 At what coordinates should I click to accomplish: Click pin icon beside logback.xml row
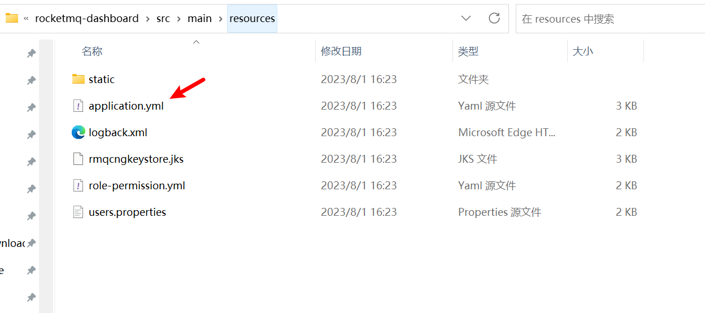click(x=32, y=134)
